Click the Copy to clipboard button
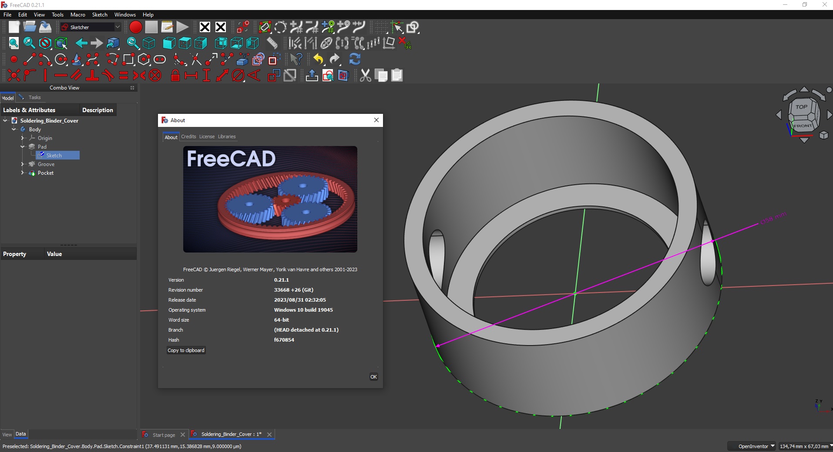 [x=186, y=350]
